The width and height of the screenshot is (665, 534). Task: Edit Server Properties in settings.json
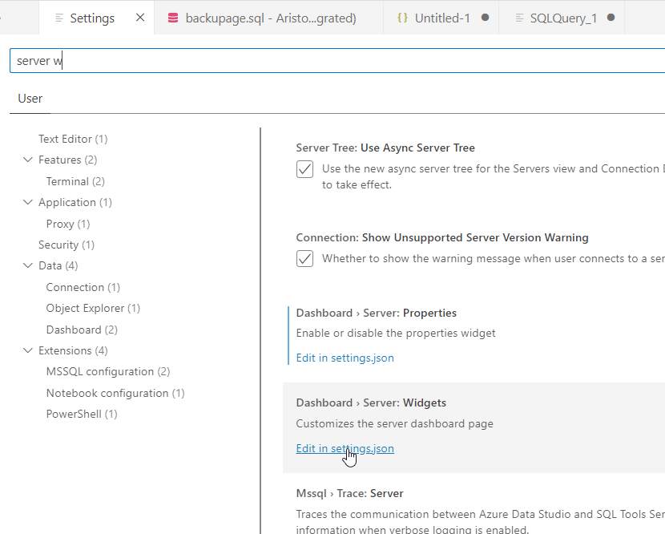click(x=345, y=358)
